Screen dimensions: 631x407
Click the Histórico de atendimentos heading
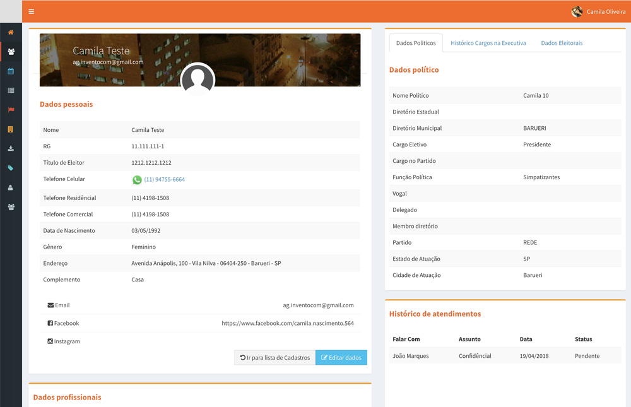(435, 314)
